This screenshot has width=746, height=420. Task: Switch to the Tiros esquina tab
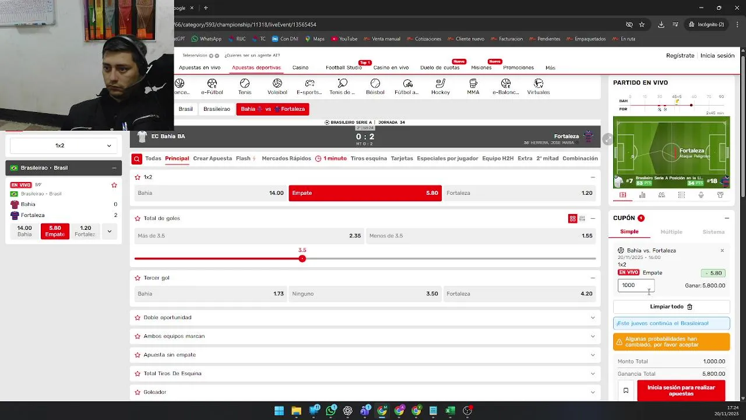pyautogui.click(x=368, y=159)
